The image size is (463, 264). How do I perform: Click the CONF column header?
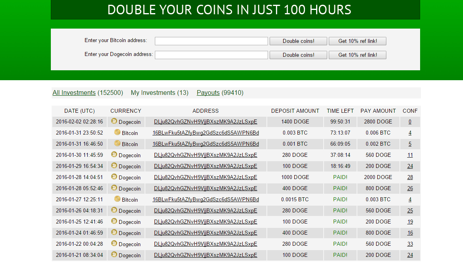click(410, 111)
